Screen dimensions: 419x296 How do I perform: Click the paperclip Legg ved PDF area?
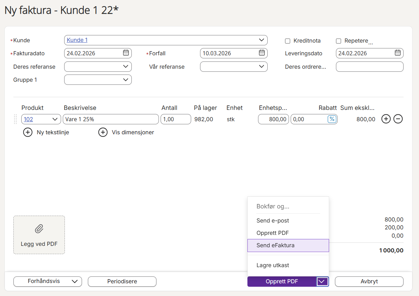pyautogui.click(x=39, y=235)
